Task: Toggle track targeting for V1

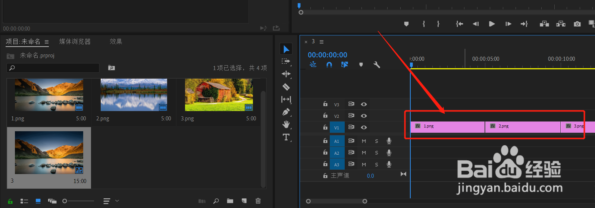Action: (x=337, y=127)
